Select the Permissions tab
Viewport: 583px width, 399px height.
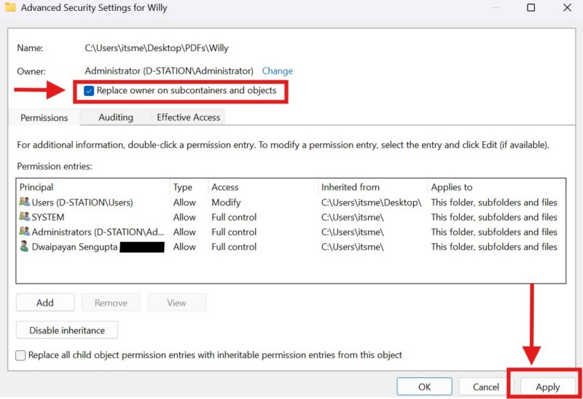coord(44,118)
